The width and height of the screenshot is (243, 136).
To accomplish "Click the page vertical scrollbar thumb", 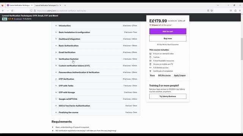I will [242, 49].
